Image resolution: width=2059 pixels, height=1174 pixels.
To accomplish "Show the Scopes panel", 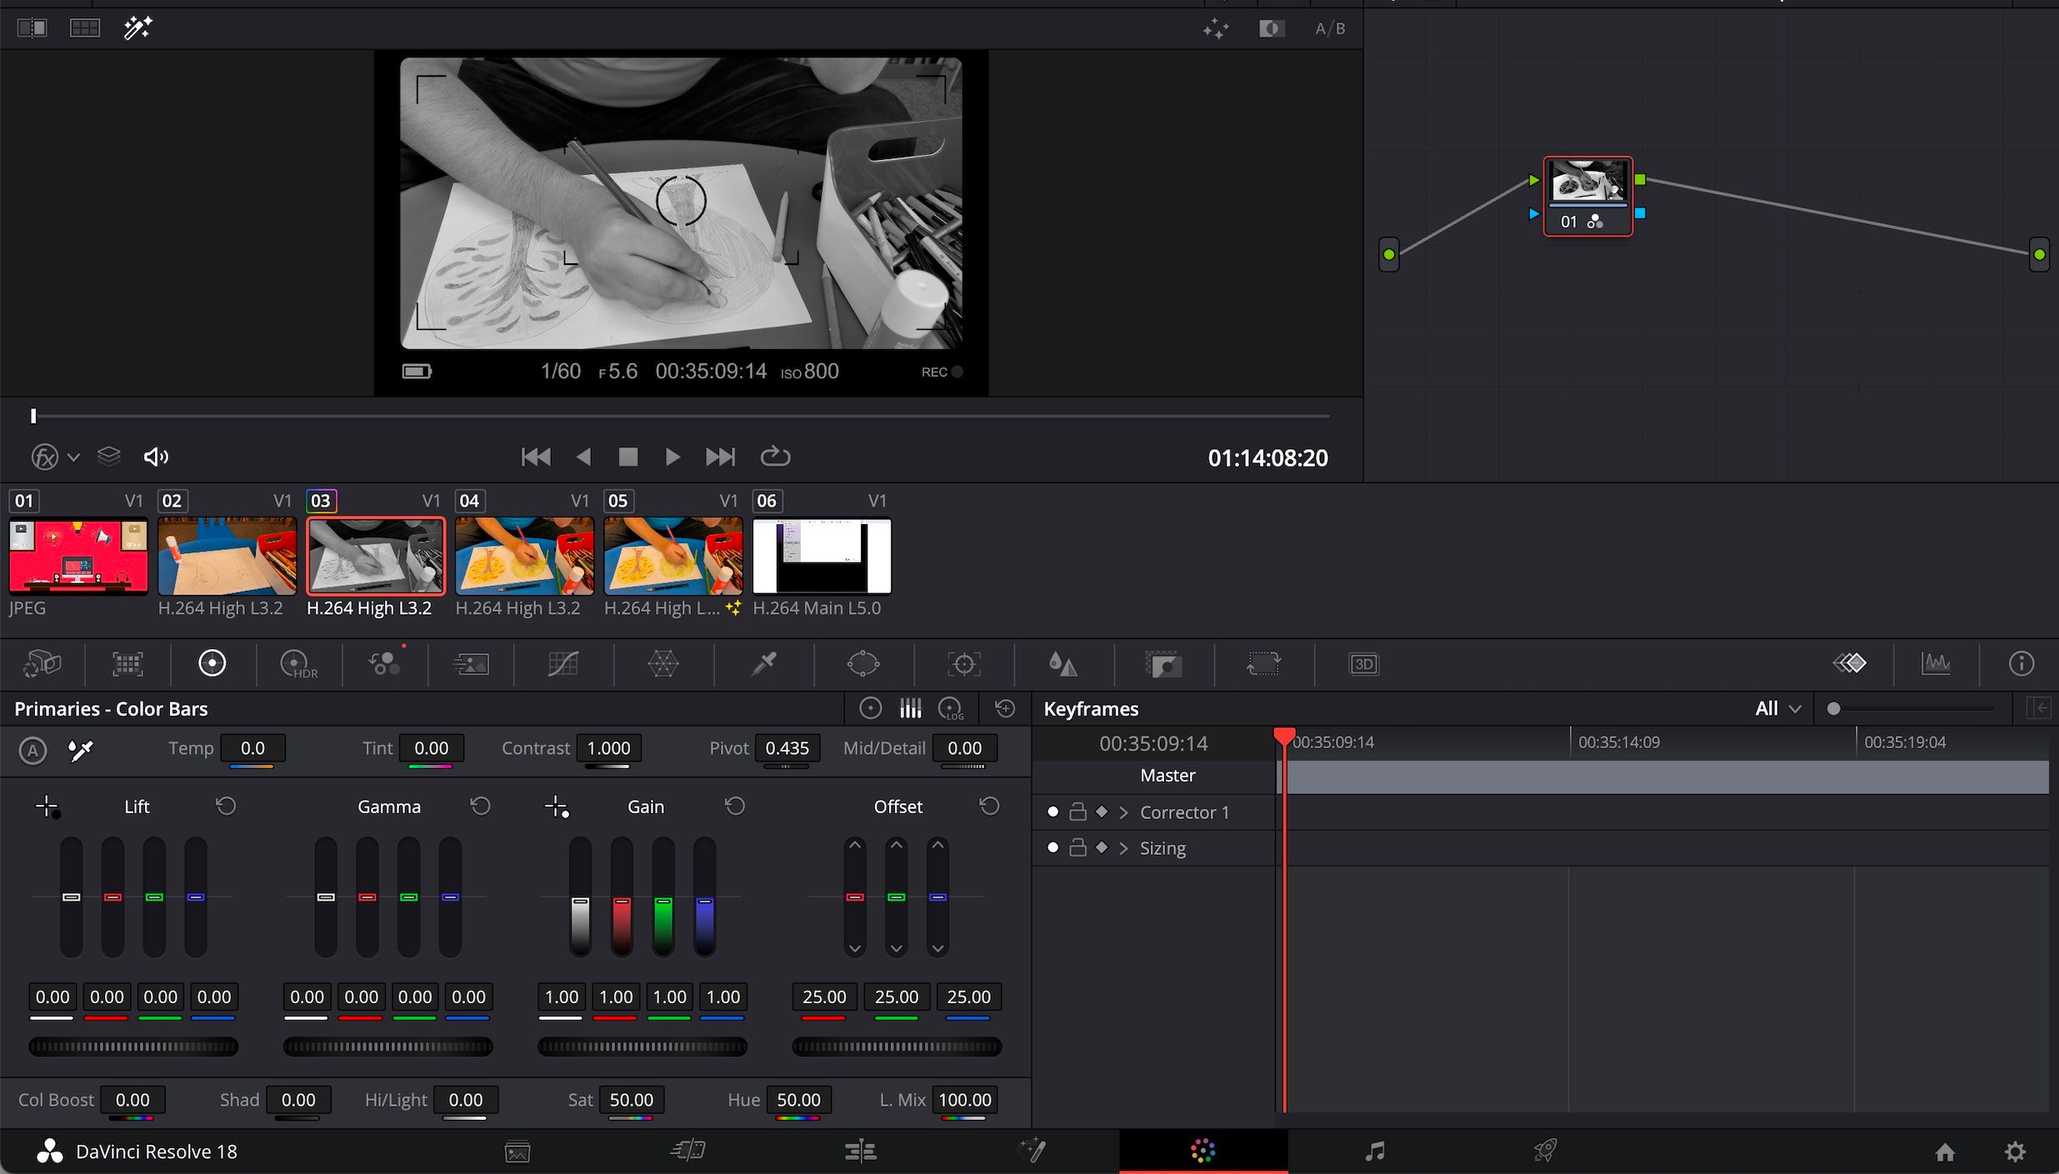I will (1935, 664).
